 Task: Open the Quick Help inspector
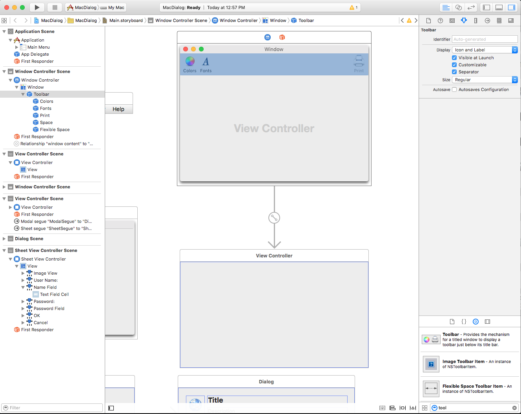(440, 20)
